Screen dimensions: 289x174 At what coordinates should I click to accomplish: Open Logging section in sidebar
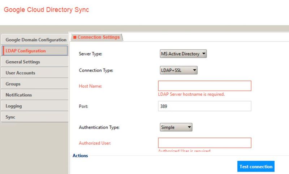point(35,106)
